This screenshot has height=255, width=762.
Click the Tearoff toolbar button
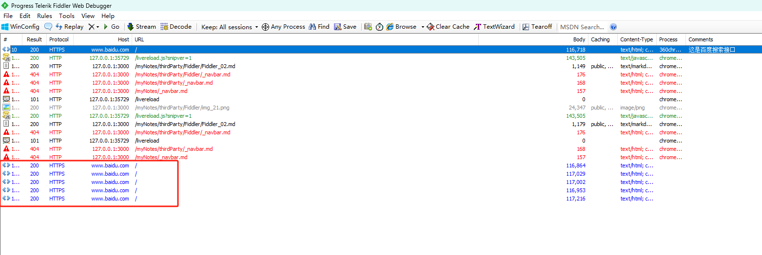point(537,27)
